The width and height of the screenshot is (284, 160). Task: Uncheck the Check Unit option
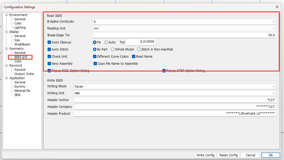(49, 56)
